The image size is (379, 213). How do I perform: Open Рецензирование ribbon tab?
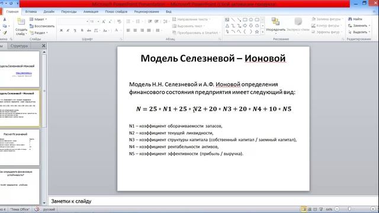click(x=146, y=11)
